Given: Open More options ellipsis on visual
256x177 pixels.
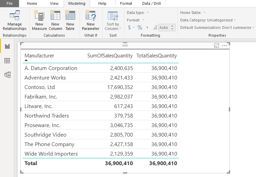Looking at the screenshot, I should point(225,46).
